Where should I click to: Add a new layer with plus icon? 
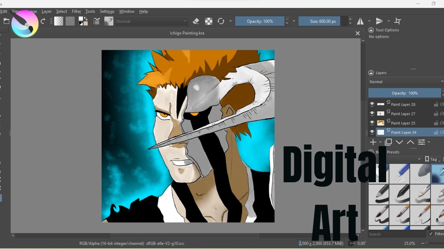(373, 142)
